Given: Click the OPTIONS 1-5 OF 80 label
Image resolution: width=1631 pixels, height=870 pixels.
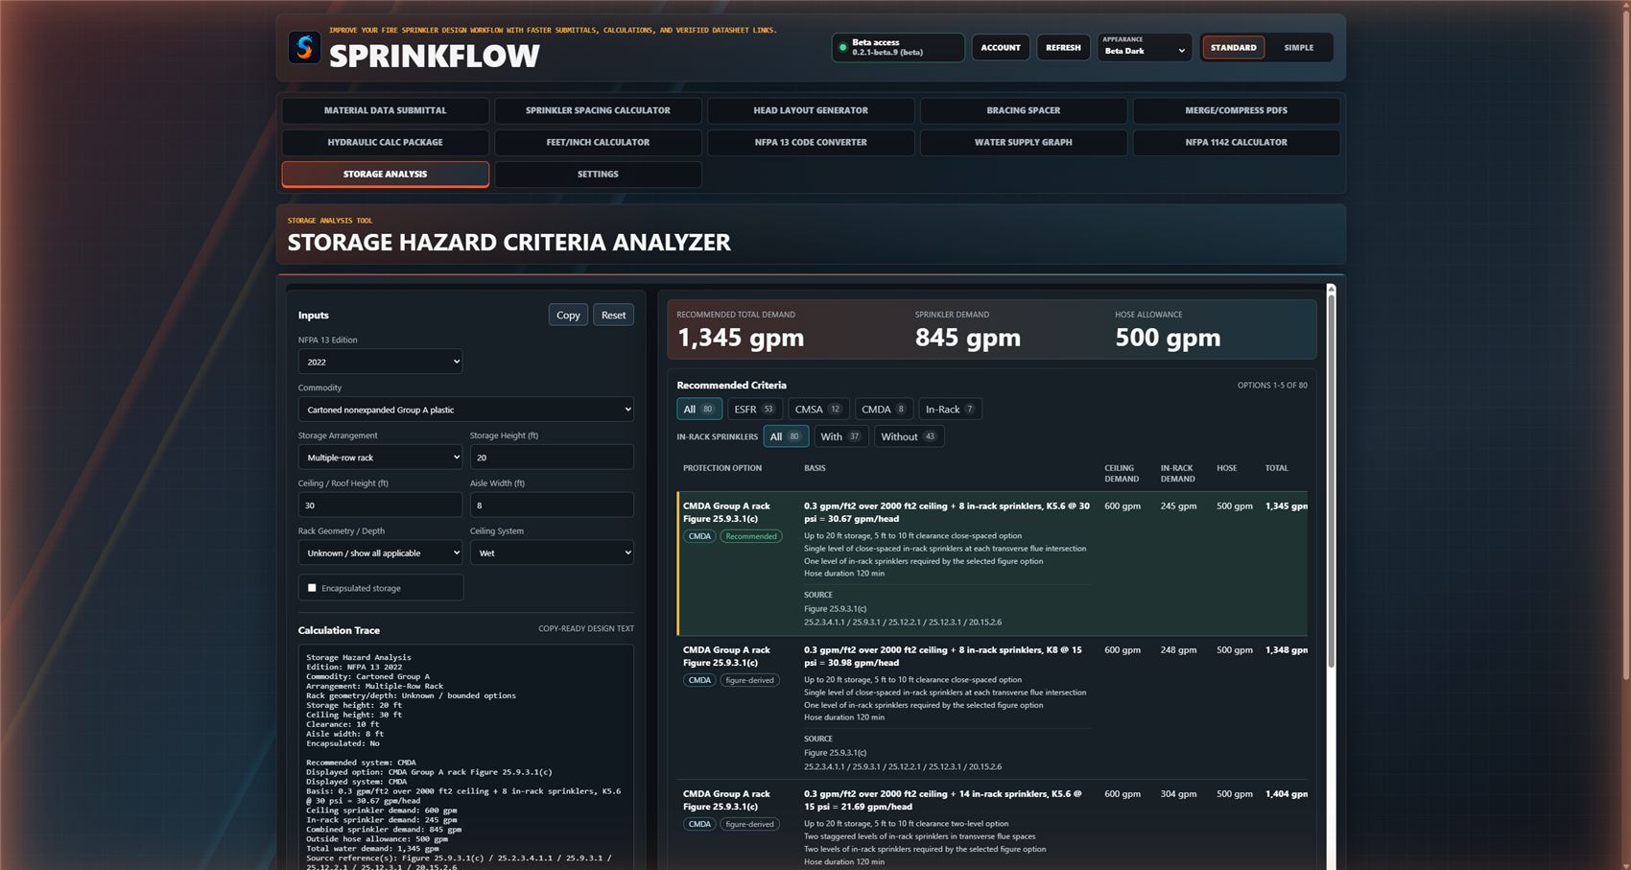Looking at the screenshot, I should coord(1272,386).
